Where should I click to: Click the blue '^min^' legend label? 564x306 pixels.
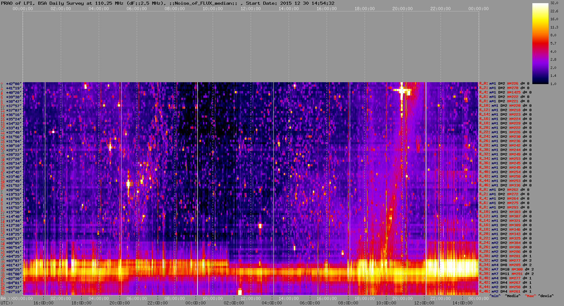pos(495,296)
